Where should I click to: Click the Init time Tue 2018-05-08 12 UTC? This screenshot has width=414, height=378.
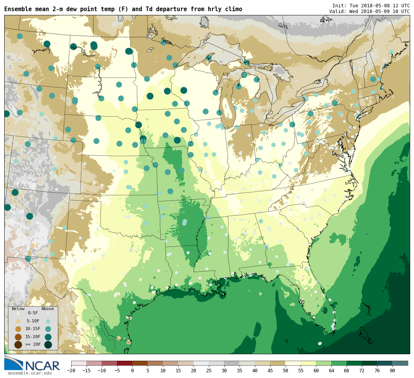(x=371, y=5)
